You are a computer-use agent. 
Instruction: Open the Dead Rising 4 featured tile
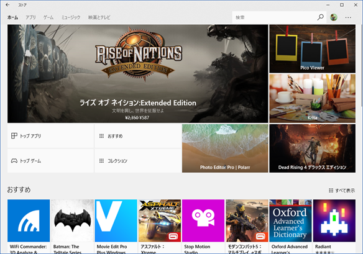[x=312, y=148]
